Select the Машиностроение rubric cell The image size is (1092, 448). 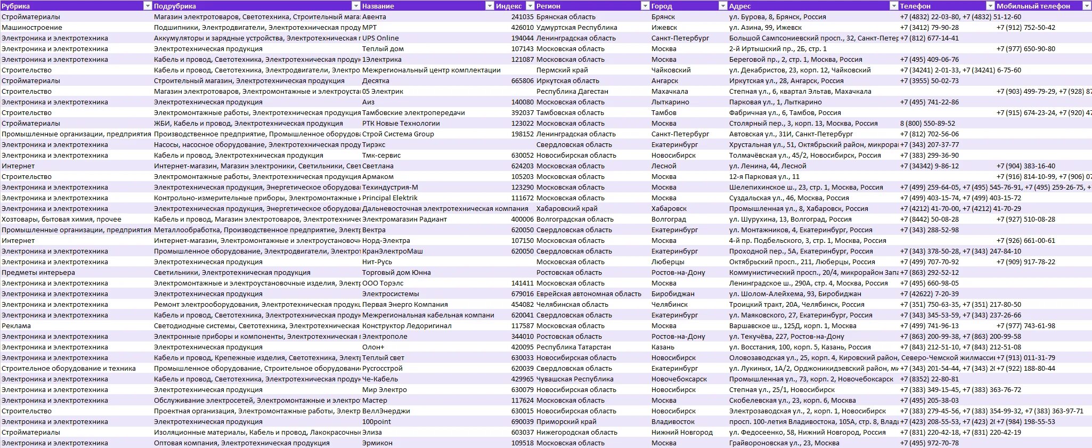click(x=76, y=27)
